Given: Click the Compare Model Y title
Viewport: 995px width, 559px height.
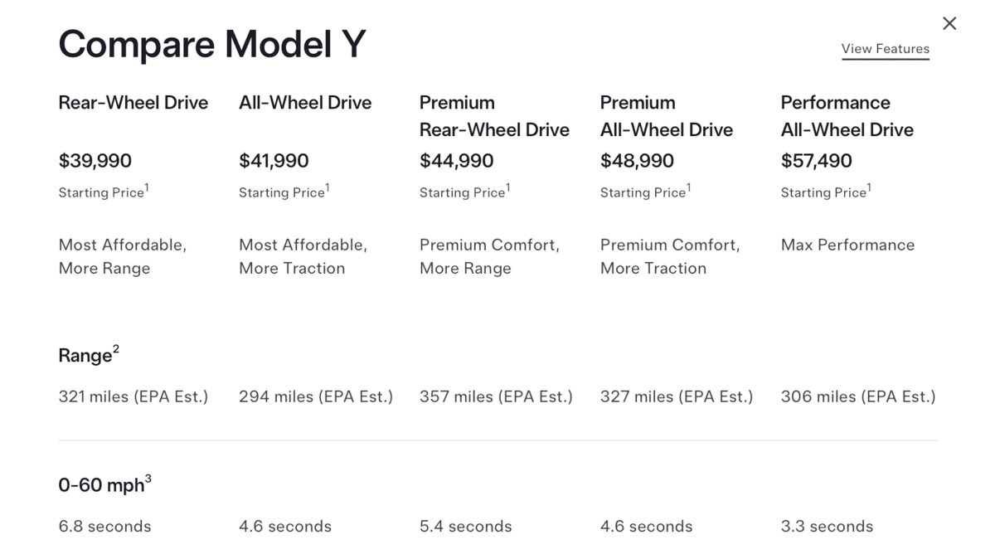Looking at the screenshot, I should click(x=212, y=44).
